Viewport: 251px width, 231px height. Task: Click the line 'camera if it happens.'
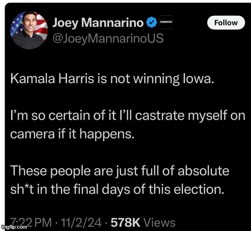click(x=72, y=134)
